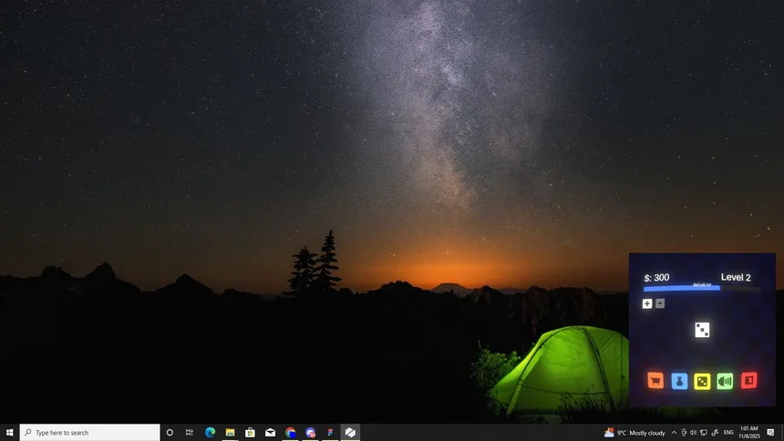Image resolution: width=784 pixels, height=441 pixels.
Task: Mute system volume from tray speaker
Action: (693, 433)
